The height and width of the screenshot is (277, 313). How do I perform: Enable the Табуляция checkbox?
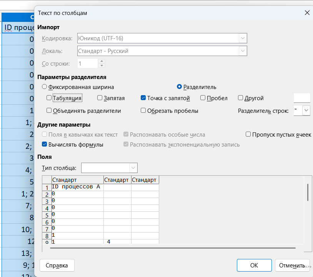[x=49, y=98]
